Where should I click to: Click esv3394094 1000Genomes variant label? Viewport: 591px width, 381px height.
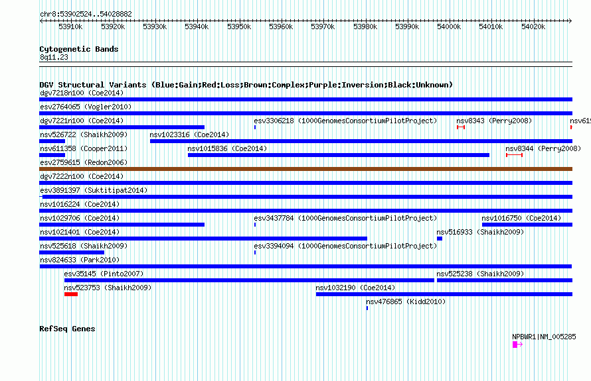345,246
